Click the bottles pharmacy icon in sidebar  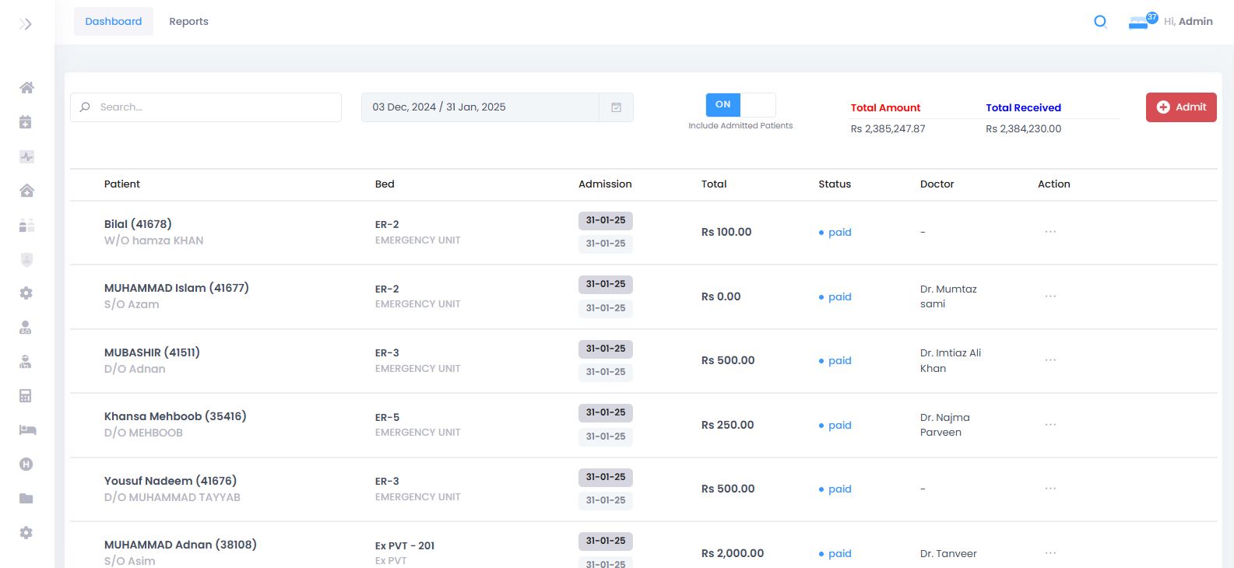coord(26,226)
